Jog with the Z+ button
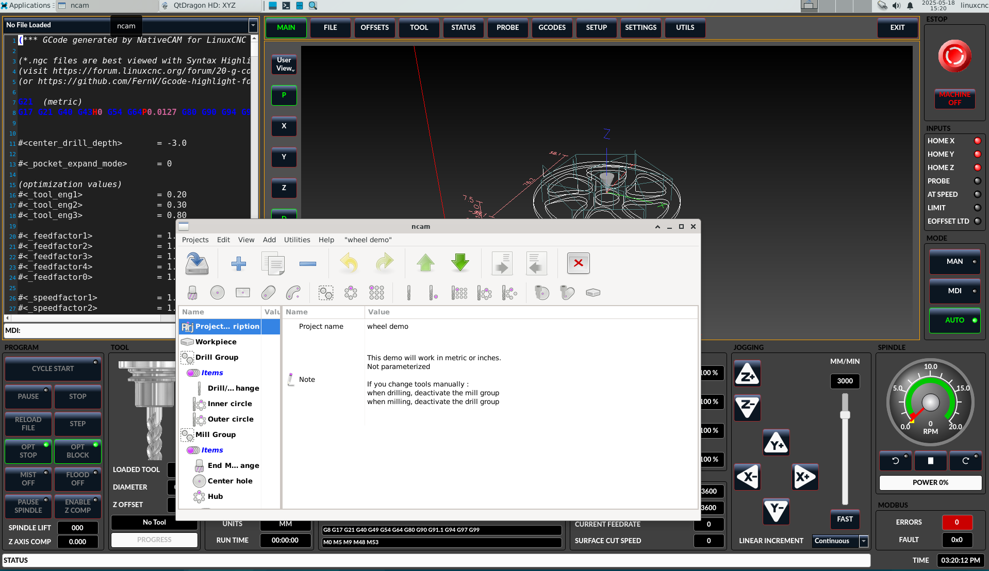The width and height of the screenshot is (989, 571). (747, 375)
